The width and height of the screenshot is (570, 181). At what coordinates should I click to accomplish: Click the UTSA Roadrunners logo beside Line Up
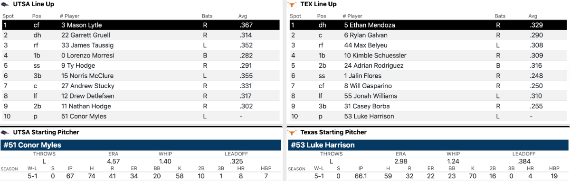click(5, 4)
